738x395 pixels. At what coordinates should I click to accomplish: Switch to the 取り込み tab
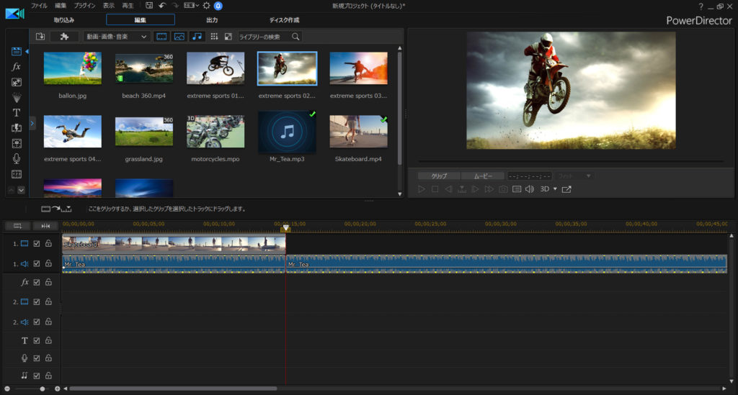tap(64, 19)
